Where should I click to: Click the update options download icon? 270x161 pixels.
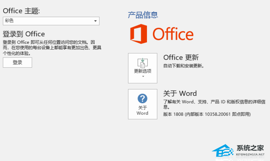143,63
